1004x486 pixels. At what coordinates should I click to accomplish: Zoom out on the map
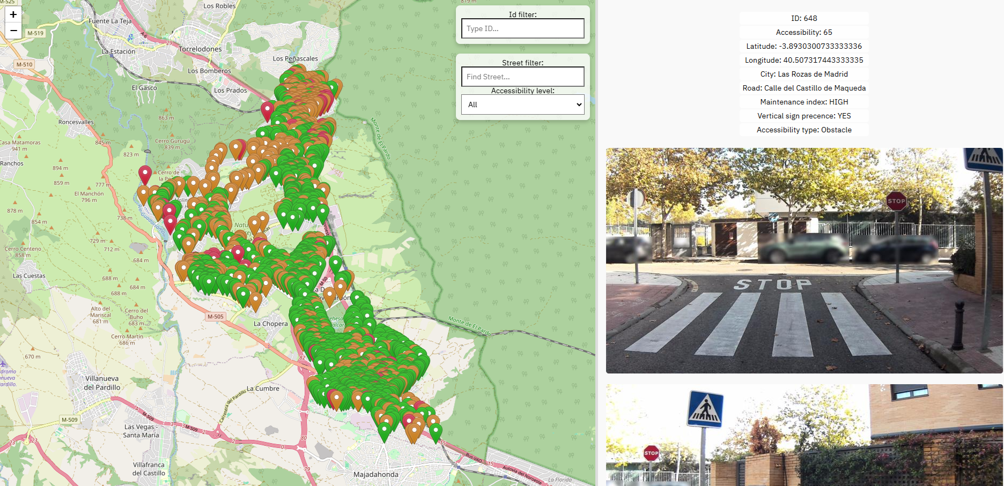(x=13, y=31)
